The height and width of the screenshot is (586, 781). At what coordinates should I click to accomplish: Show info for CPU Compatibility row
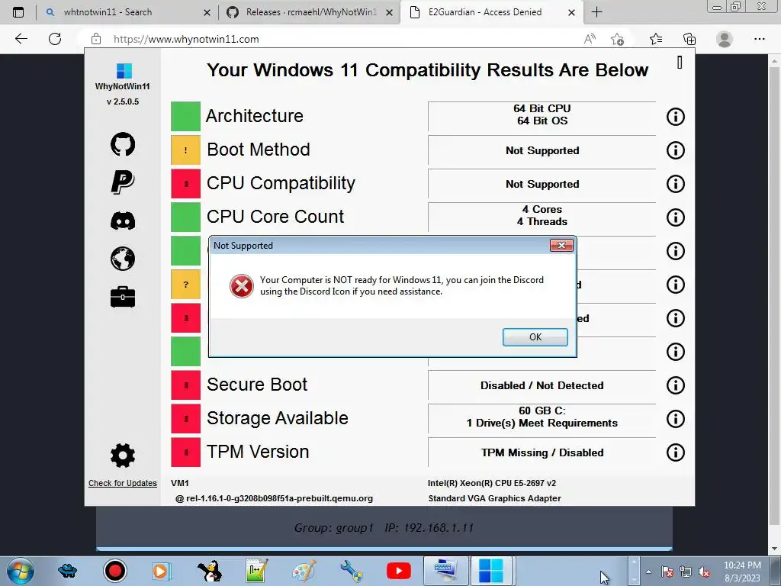point(676,184)
